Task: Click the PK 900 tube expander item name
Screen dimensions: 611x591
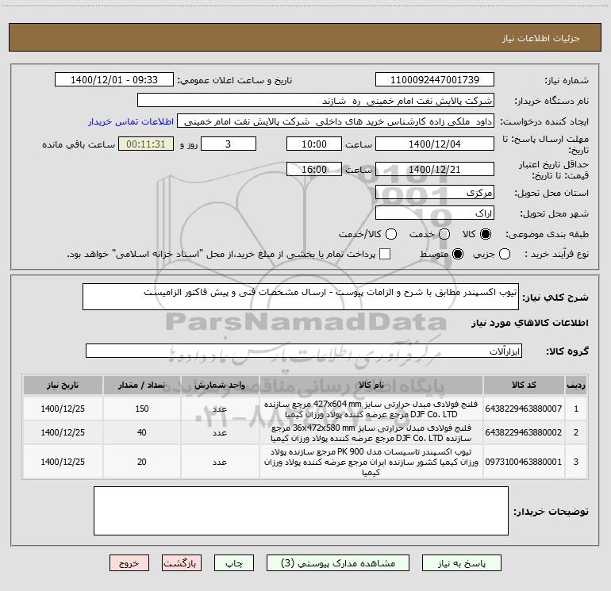Action: pos(371,462)
